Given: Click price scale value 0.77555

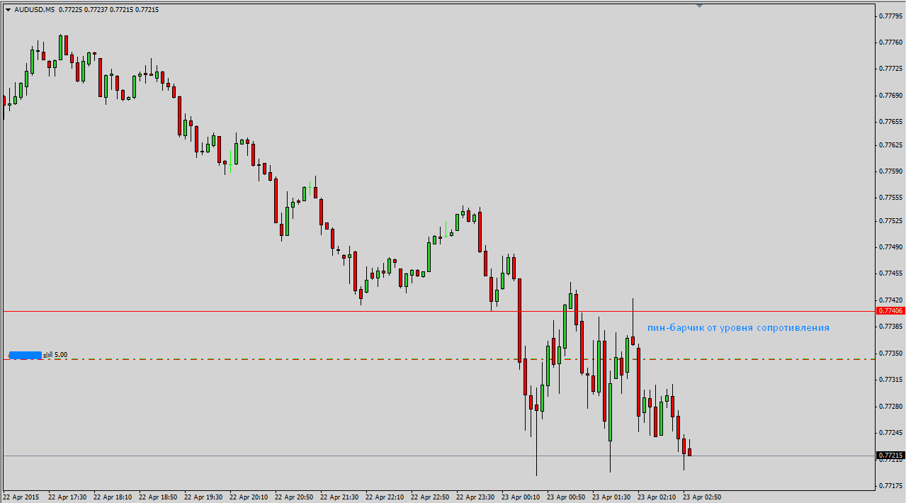Looking at the screenshot, I should click(890, 198).
